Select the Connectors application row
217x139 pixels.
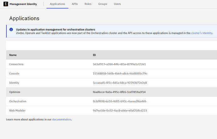pos(16,64)
